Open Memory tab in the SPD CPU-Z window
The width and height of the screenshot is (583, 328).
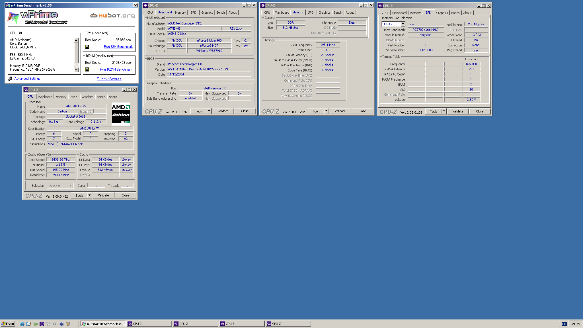coord(415,13)
